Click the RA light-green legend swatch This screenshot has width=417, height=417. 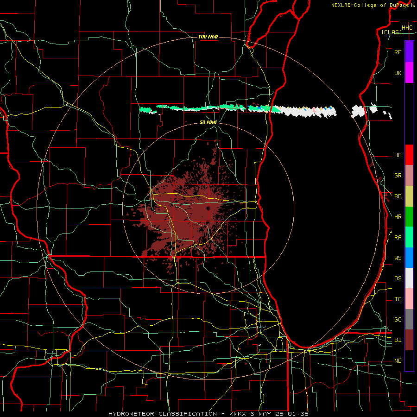coord(409,237)
